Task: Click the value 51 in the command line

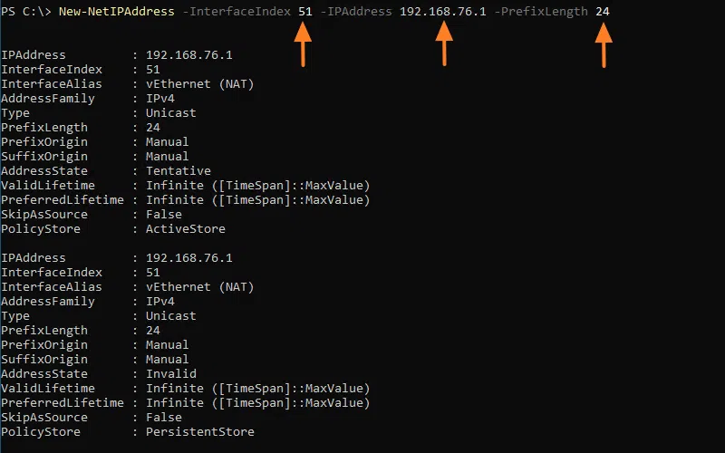Action: tap(305, 11)
